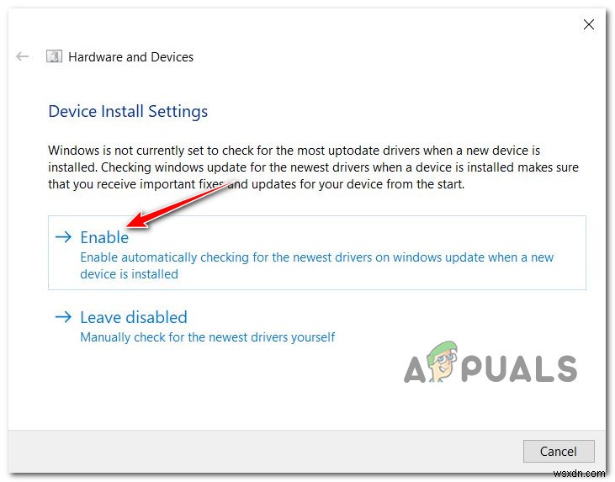Viewport: 615px width, 482px height.
Task: Choose the Enable option title
Action: pos(104,237)
